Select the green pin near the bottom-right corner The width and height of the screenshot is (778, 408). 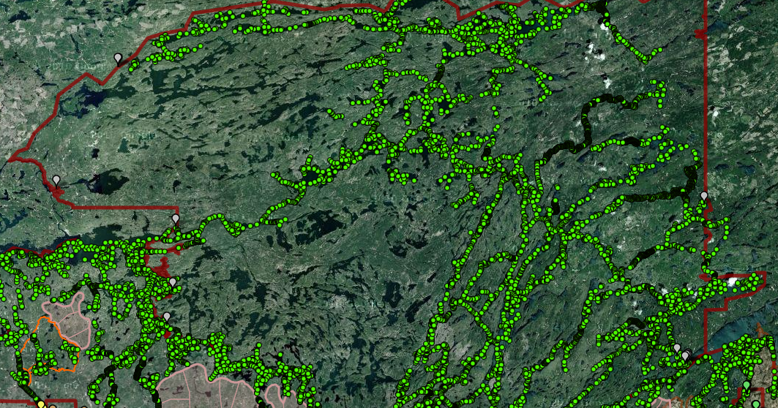747,385
